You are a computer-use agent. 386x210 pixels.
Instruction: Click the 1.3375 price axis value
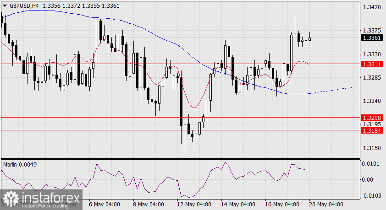pos(372,31)
